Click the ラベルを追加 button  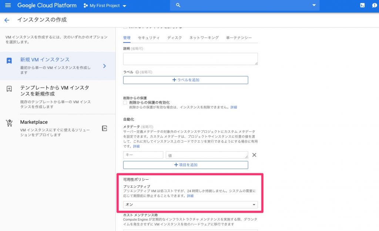click(185, 80)
